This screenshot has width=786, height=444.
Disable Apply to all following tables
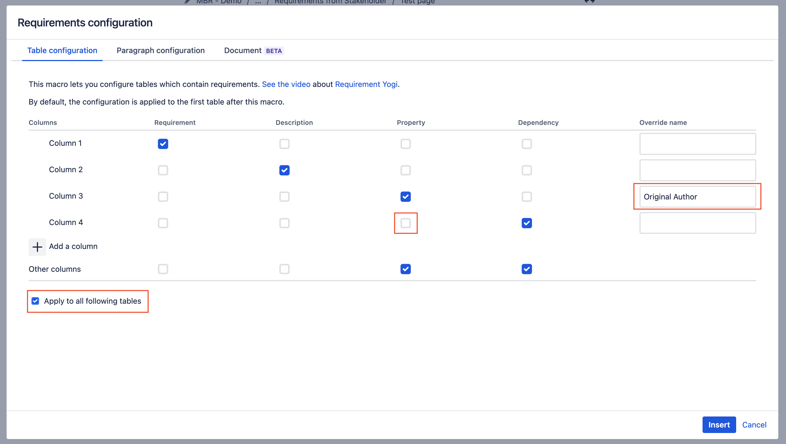pyautogui.click(x=36, y=301)
